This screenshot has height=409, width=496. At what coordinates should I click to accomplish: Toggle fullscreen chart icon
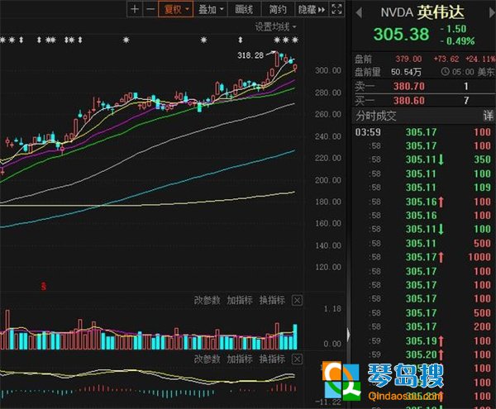(336, 9)
